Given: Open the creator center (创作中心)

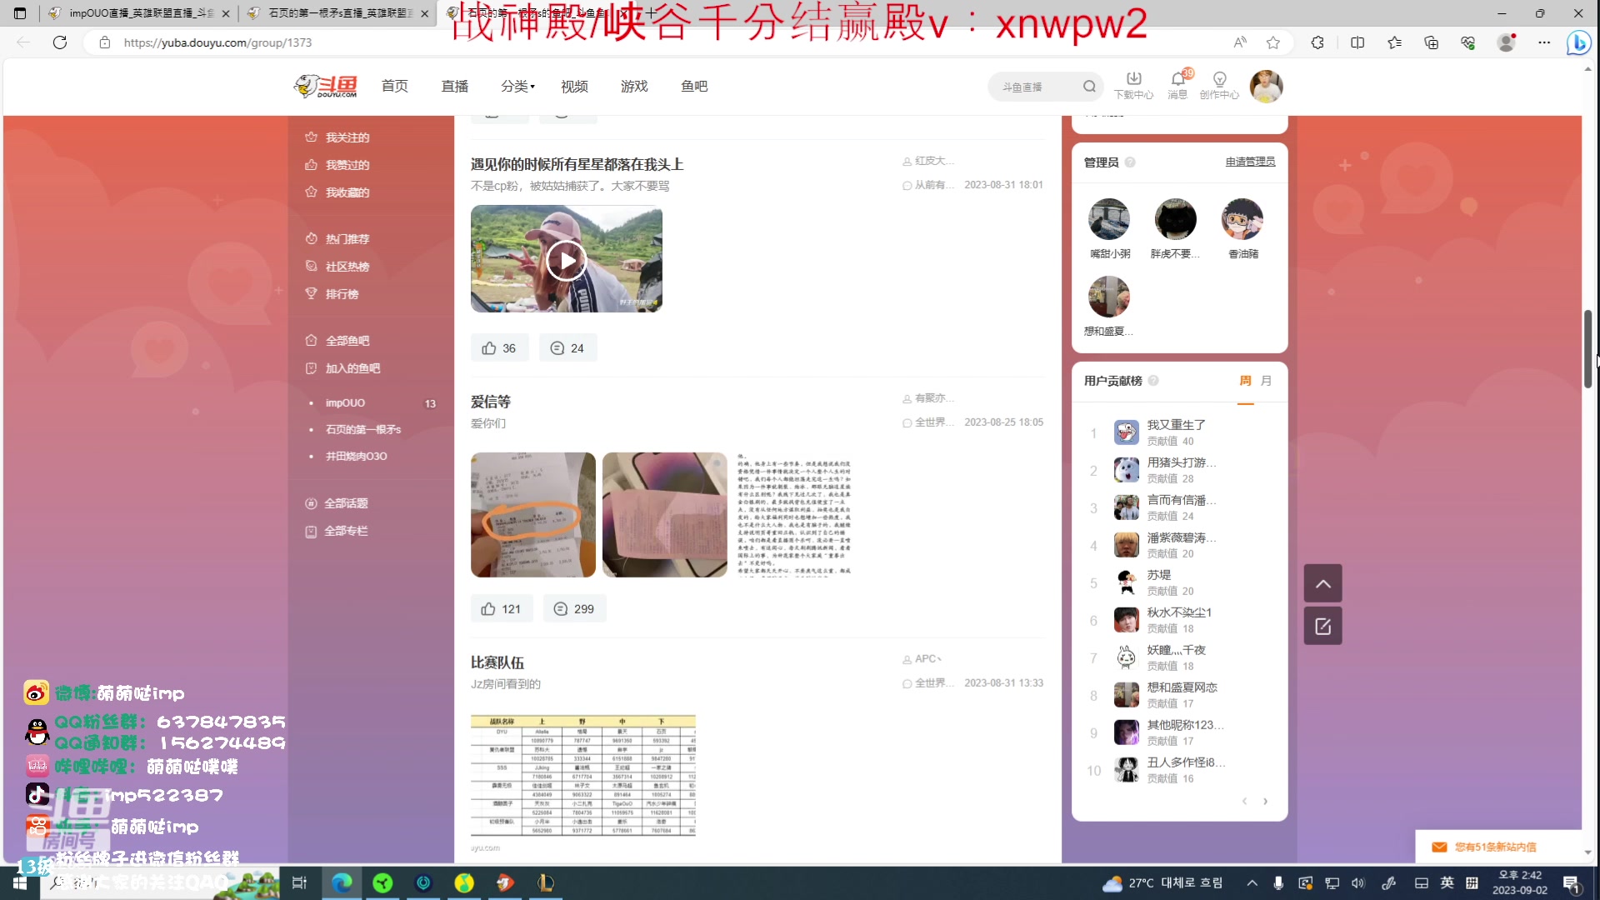Looking at the screenshot, I should coord(1219,85).
